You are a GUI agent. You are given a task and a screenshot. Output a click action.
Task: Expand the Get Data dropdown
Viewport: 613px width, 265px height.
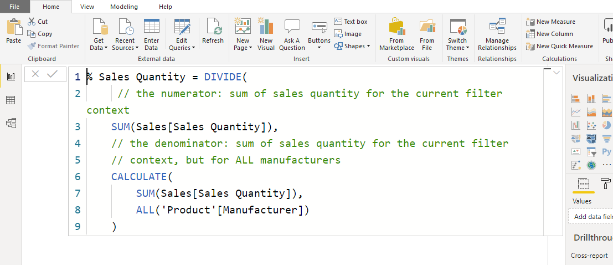tap(99, 48)
